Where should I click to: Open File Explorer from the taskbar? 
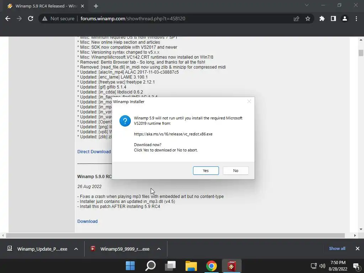191,266
